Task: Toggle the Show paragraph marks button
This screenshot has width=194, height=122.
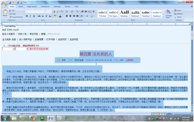Action: 94,12
